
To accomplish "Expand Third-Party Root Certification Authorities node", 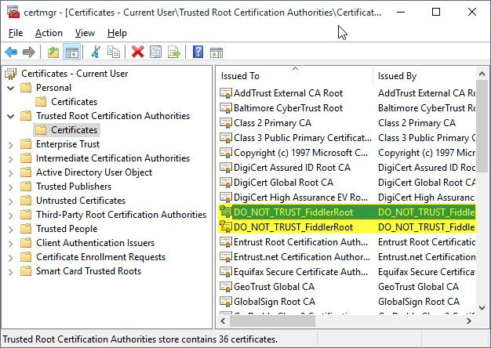I will (x=11, y=216).
